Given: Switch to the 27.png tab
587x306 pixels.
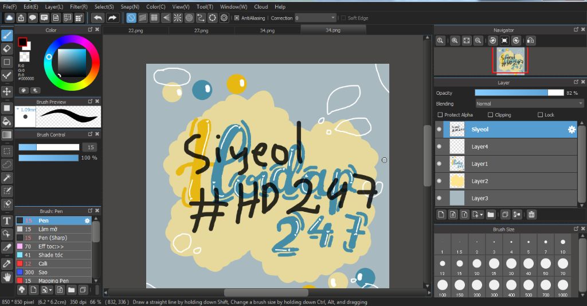Looking at the screenshot, I should [x=201, y=30].
